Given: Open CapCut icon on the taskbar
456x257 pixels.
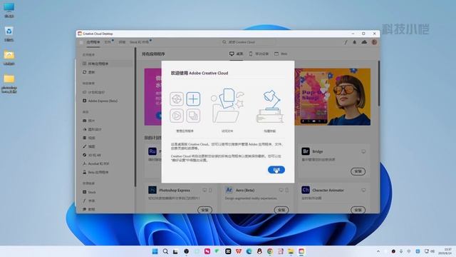Looking at the screenshot, I should coord(228,251).
